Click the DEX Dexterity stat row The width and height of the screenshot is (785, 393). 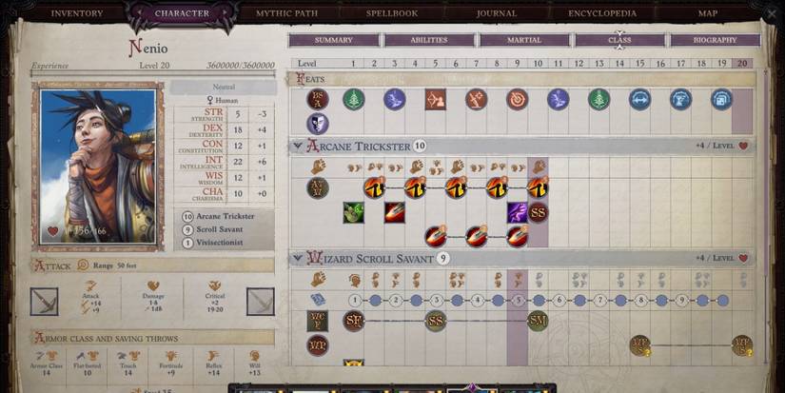tap(225, 130)
